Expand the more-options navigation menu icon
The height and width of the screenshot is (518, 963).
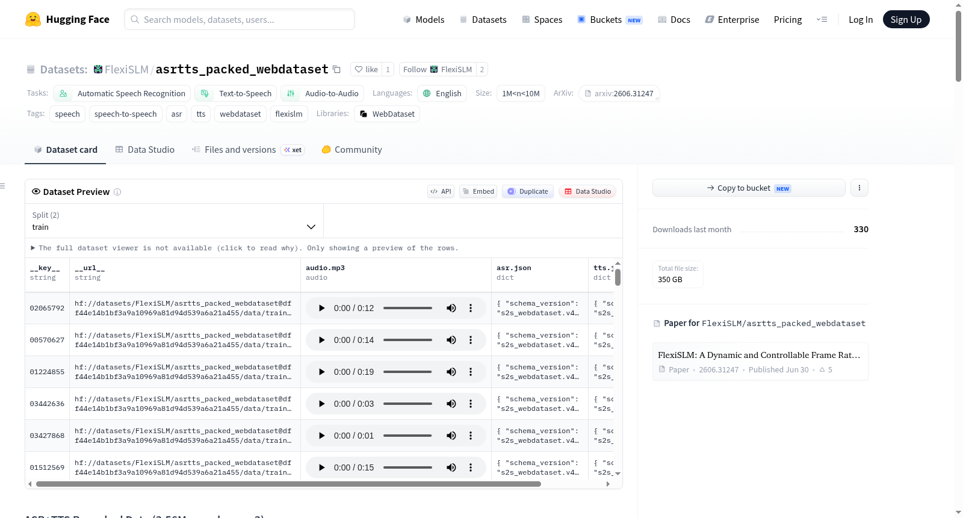pos(822,19)
